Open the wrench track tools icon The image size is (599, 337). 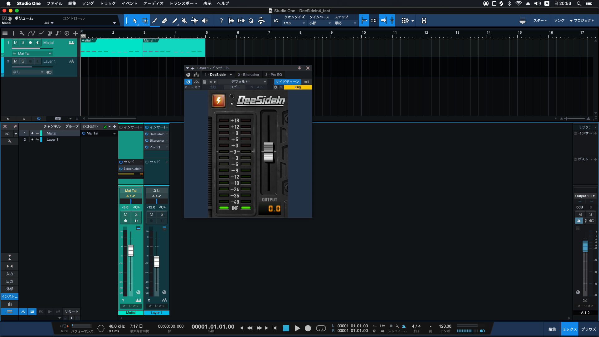(x=22, y=33)
